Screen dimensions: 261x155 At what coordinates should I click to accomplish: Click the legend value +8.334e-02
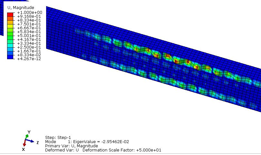[x=29, y=55]
